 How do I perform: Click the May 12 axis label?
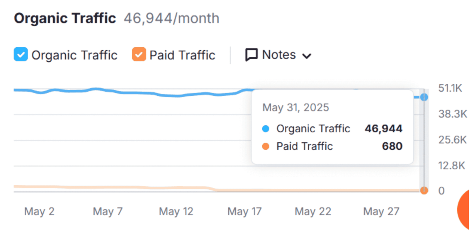[x=176, y=211]
